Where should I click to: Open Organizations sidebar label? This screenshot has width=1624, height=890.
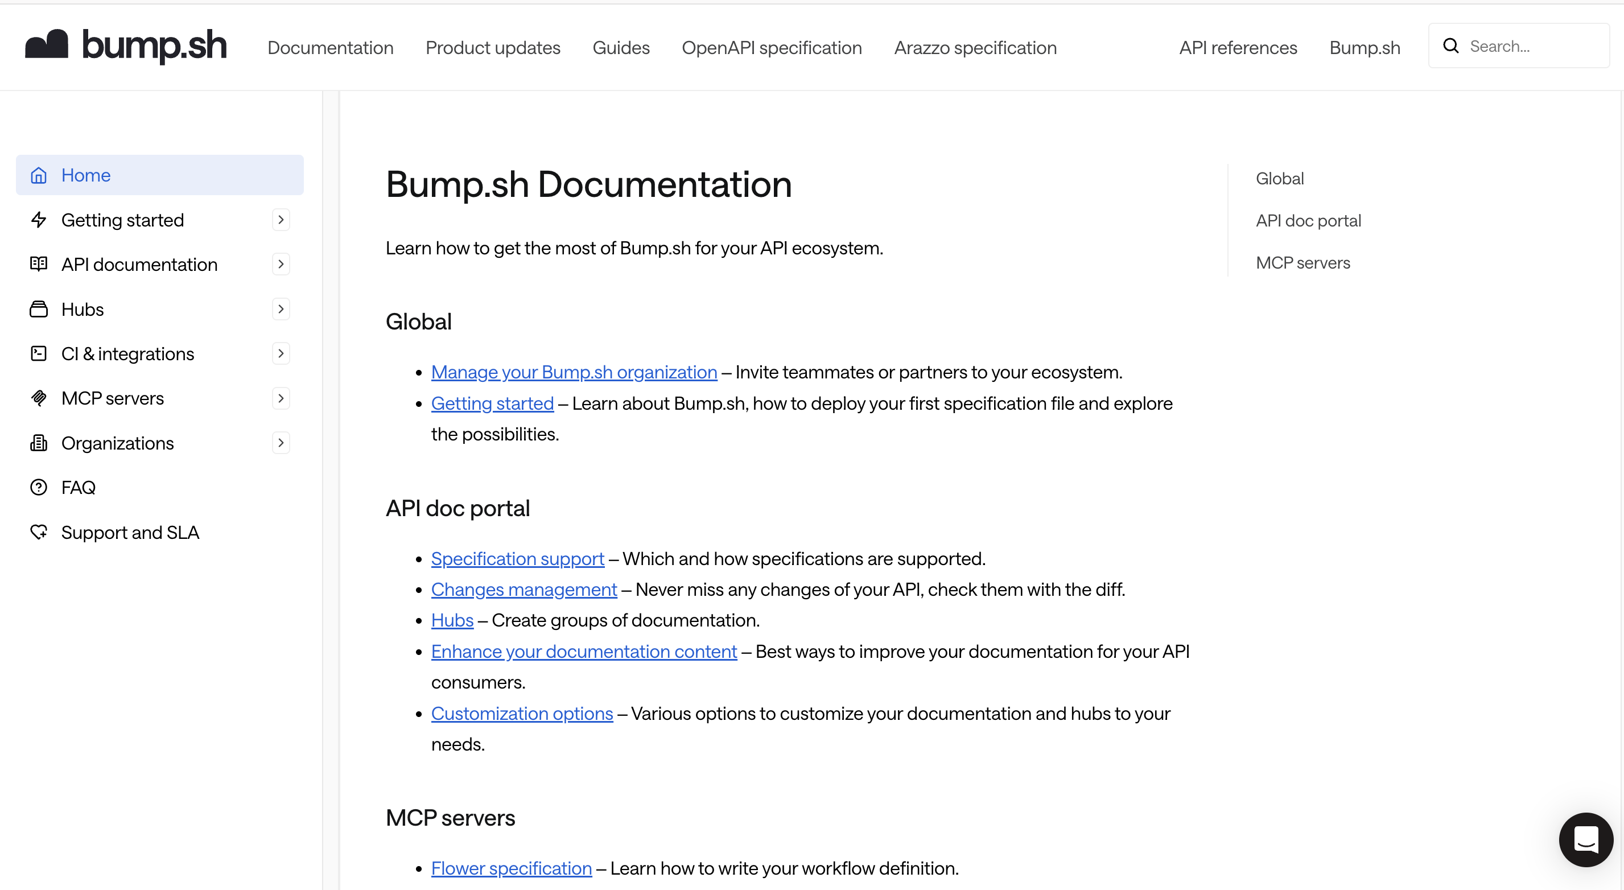coord(118,443)
